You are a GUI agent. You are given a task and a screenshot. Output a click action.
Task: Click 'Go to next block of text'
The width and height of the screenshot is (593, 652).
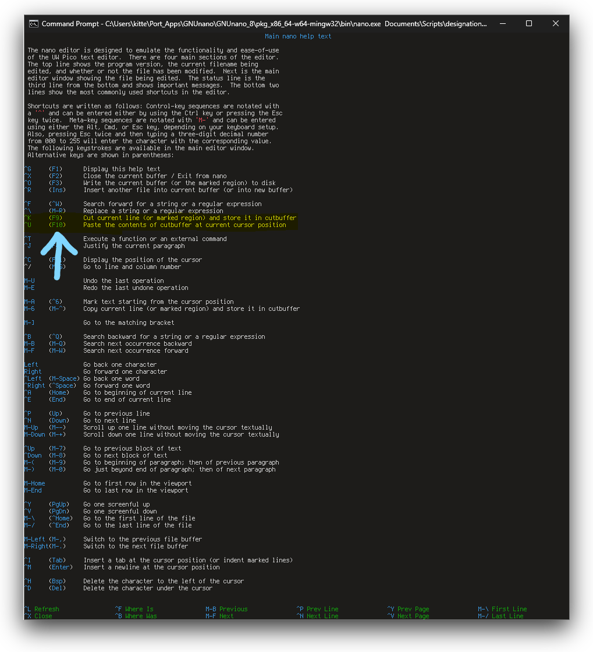(x=125, y=456)
